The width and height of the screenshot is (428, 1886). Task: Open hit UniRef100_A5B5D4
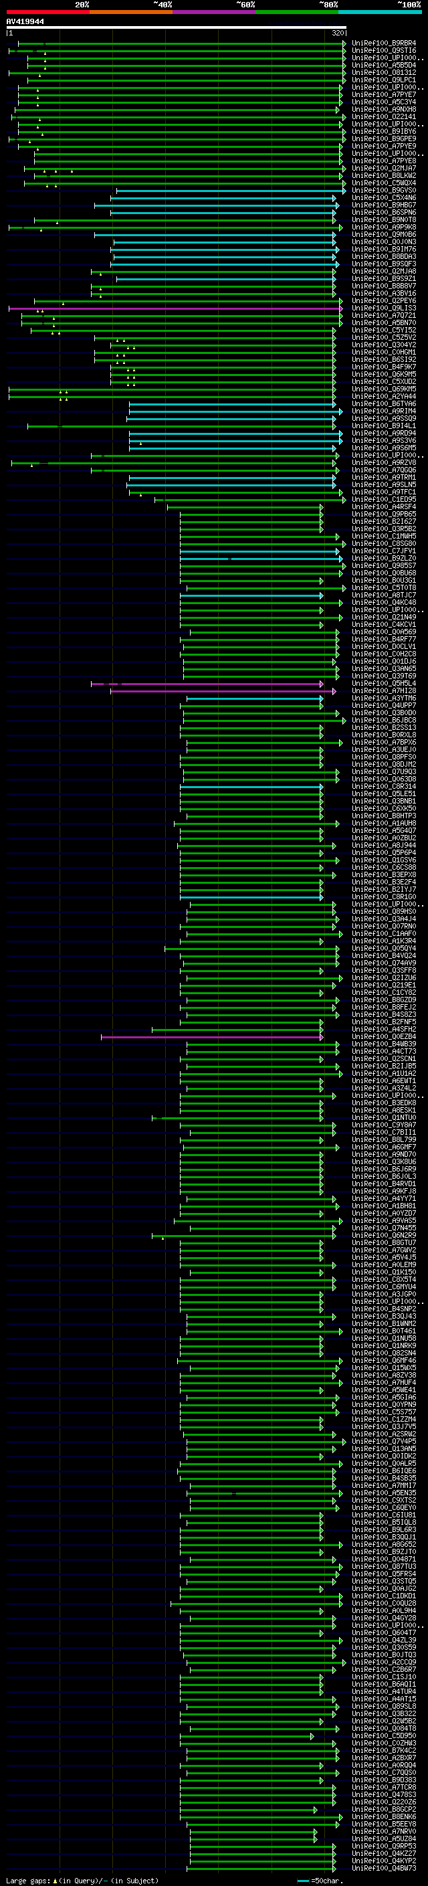[384, 65]
